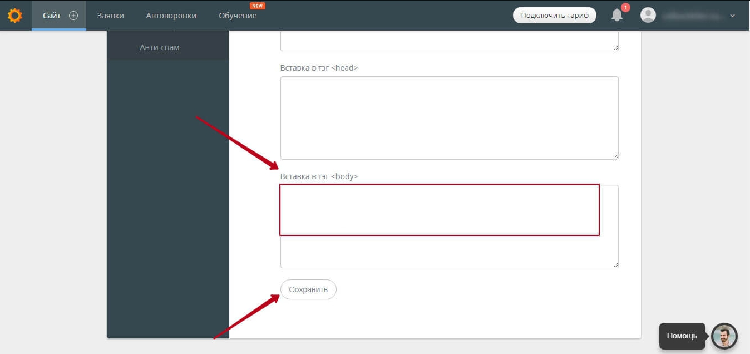The image size is (750, 354).
Task: Click the Сохранить button
Action: pyautogui.click(x=308, y=289)
